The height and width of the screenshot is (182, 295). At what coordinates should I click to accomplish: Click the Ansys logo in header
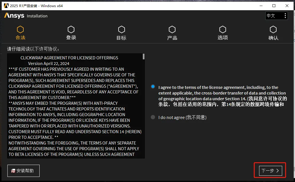click(x=14, y=16)
